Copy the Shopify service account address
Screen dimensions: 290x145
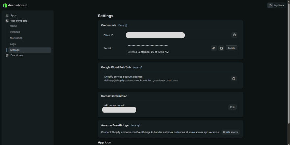click(x=233, y=79)
